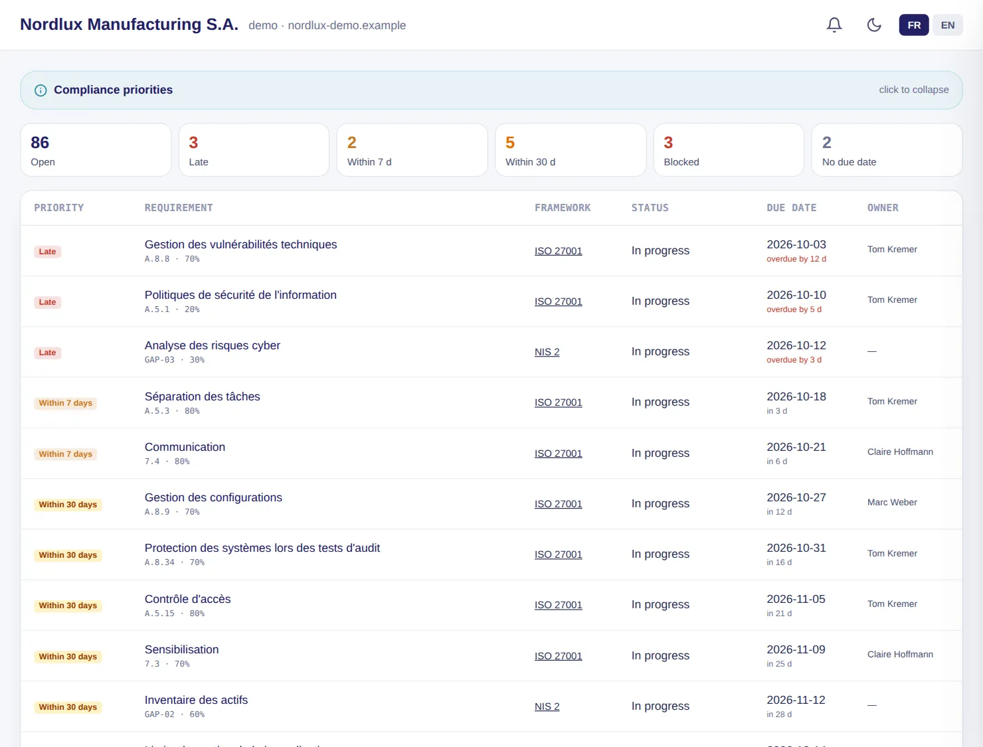The width and height of the screenshot is (983, 747).
Task: Filter by the Within 30 d card
Action: tap(571, 150)
